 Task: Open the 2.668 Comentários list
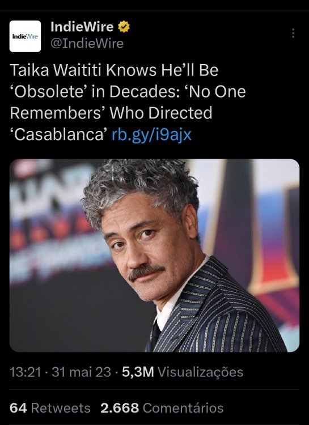pos(162,408)
